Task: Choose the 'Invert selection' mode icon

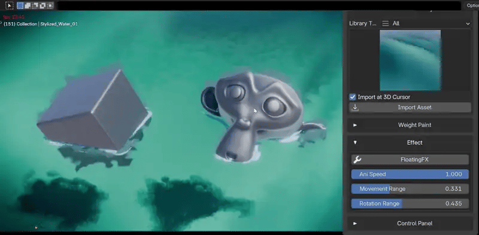Action: pos(42,5)
